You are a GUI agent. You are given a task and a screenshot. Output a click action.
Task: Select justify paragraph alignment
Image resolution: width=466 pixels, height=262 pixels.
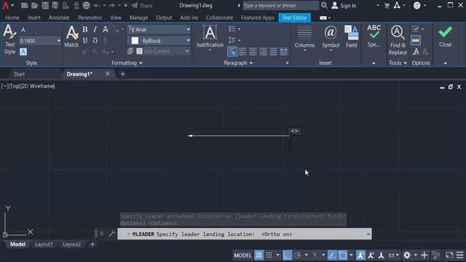(273, 52)
